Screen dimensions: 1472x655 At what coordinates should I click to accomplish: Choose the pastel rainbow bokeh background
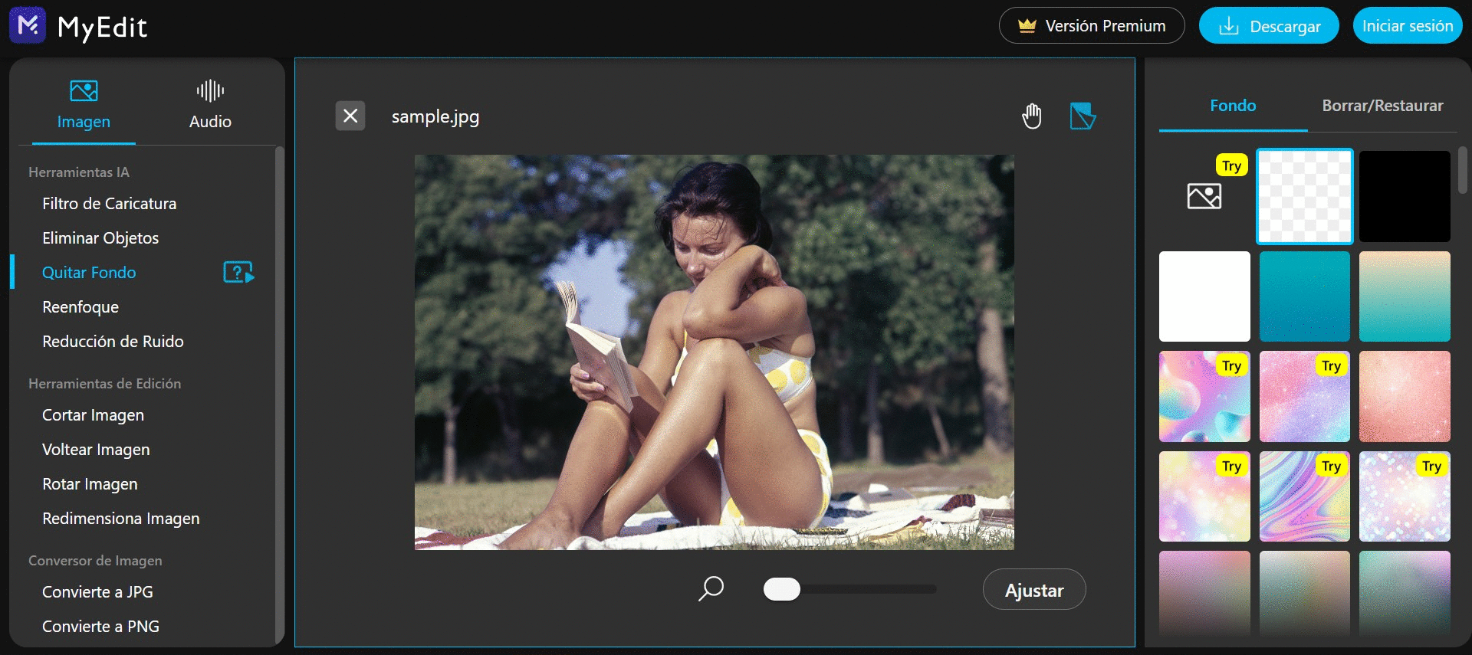[1204, 496]
